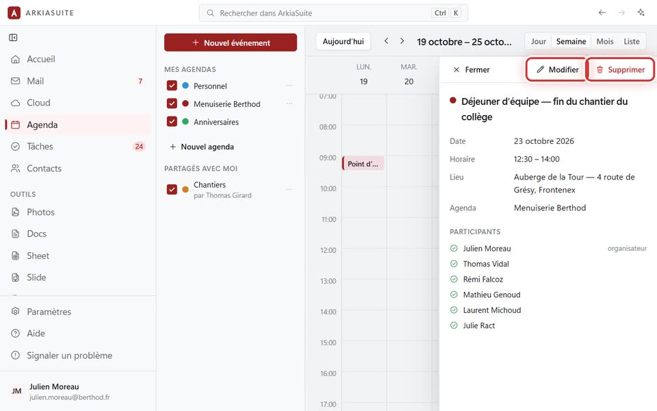Open the Sheet tool
Screen dimensions: 657x411
tap(78, 256)
